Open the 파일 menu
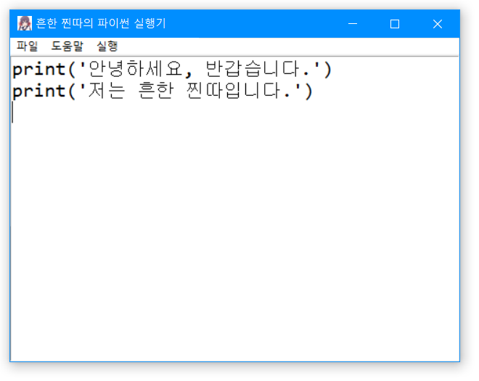Image resolution: width=479 pixels, height=381 pixels. tap(27, 46)
